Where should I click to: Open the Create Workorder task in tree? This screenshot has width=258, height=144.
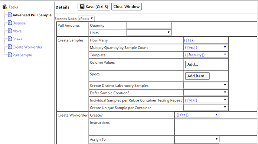pos(27,47)
